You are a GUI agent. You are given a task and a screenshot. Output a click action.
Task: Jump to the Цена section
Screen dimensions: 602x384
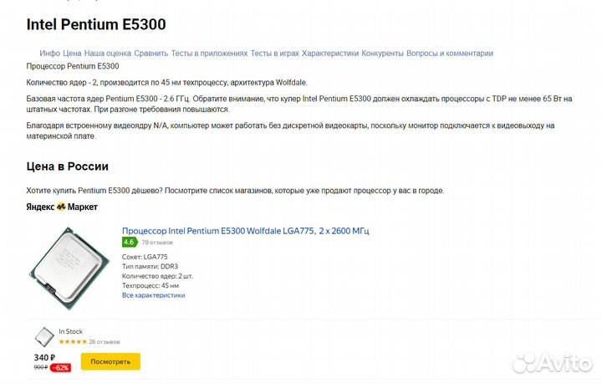pos(72,54)
